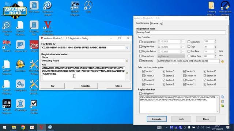Open the Ignition Enabler checkmark shortcut
The width and height of the screenshot is (234, 131).
click(x=34, y=107)
